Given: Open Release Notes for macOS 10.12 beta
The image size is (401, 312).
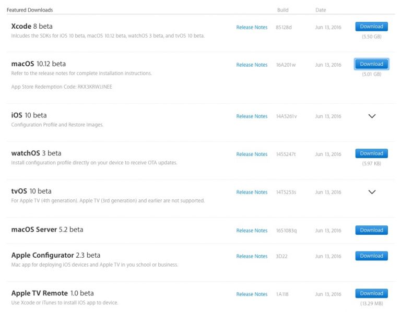Looking at the screenshot, I should (252, 65).
